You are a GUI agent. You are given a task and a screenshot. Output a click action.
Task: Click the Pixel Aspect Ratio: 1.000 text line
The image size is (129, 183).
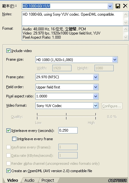click(x=42, y=37)
